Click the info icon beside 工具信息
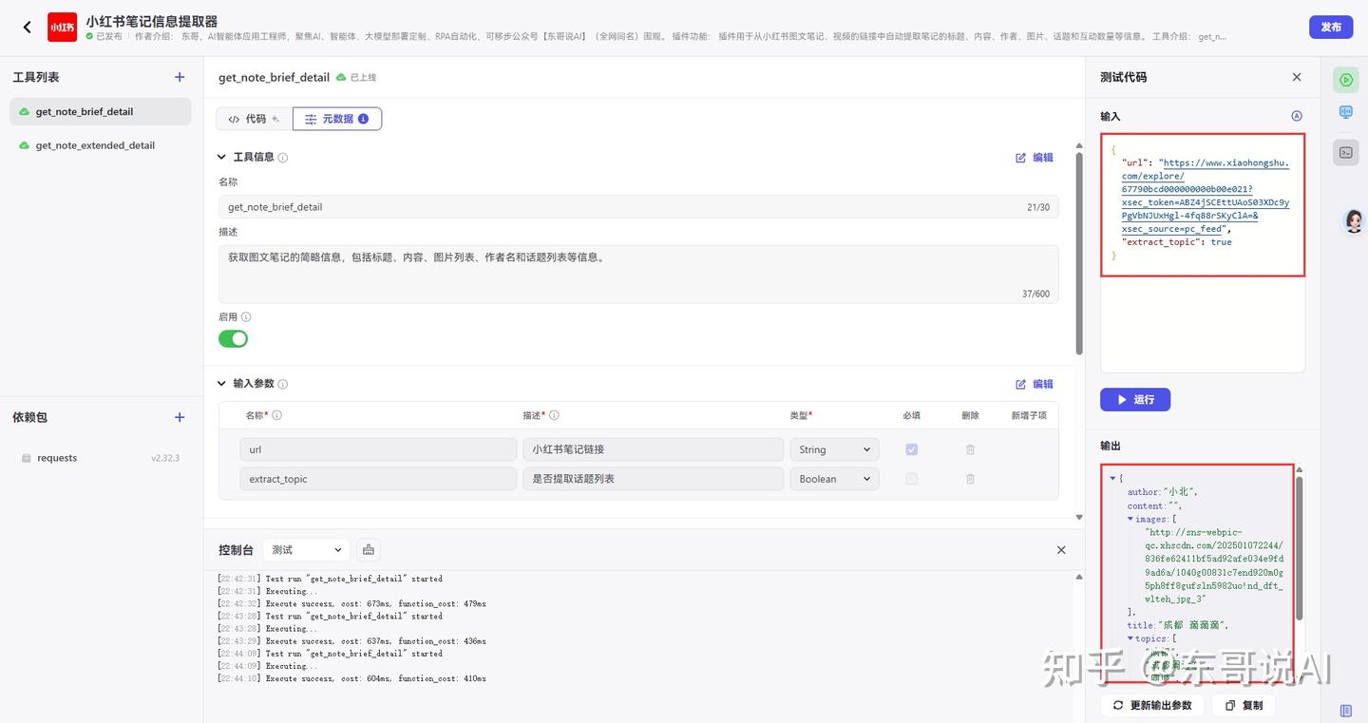The width and height of the screenshot is (1368, 723). (x=283, y=158)
